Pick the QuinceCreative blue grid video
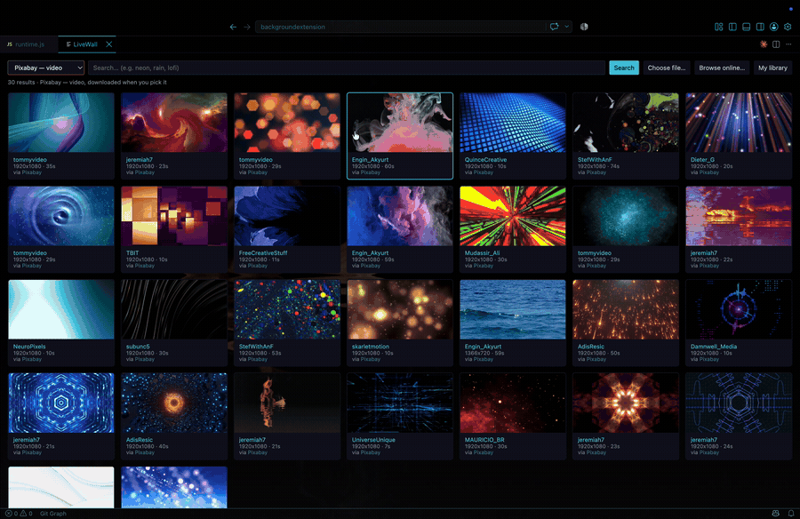The height and width of the screenshot is (519, 800). click(x=513, y=136)
